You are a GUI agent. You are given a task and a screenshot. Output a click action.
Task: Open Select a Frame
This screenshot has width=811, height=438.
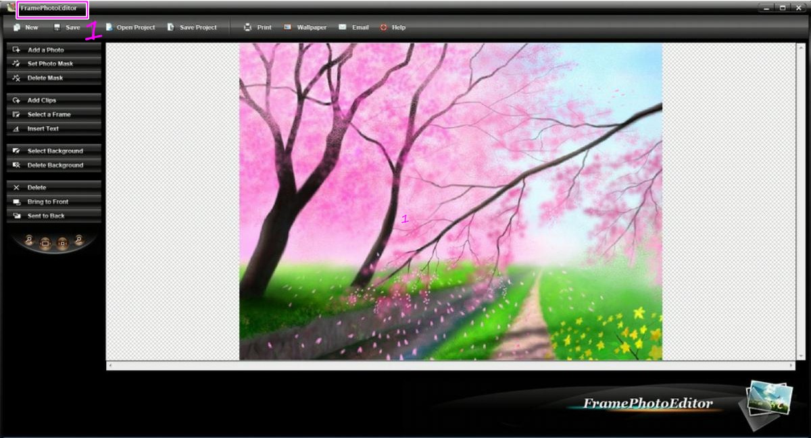54,115
